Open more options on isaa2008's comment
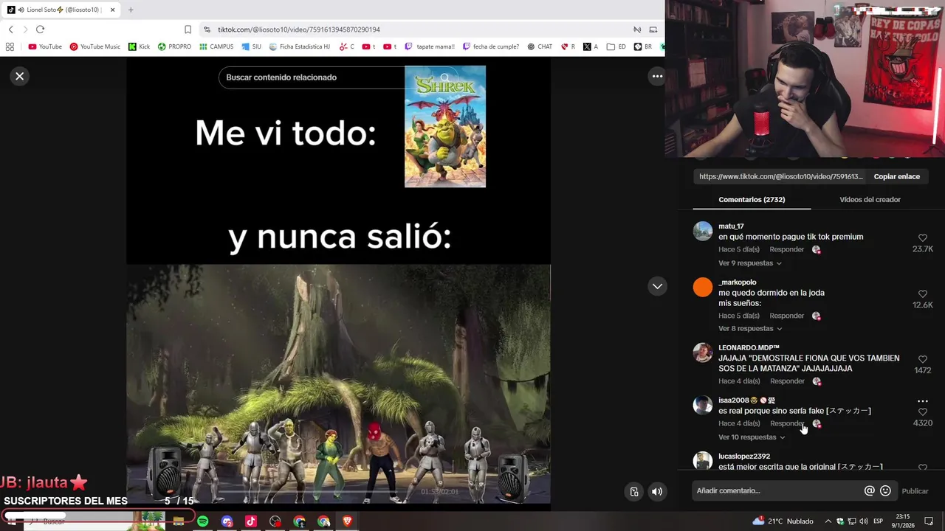 pos(923,401)
